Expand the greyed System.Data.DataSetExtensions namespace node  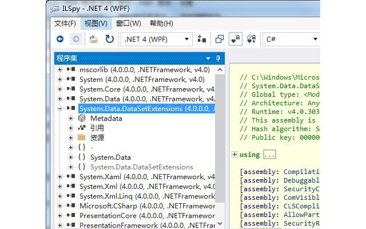click(70, 167)
